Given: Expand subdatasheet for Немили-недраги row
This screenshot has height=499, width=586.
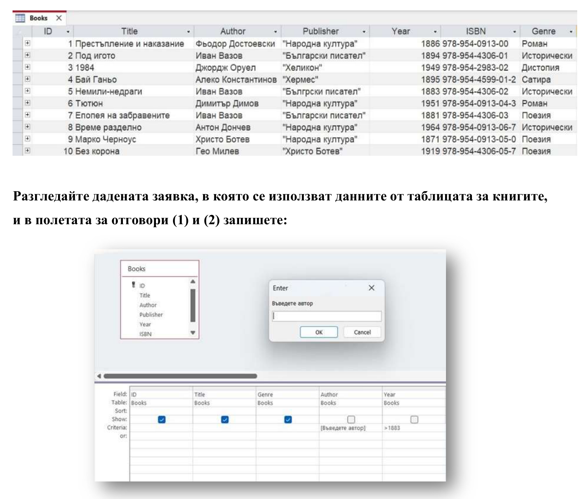Looking at the screenshot, I should coord(27,91).
